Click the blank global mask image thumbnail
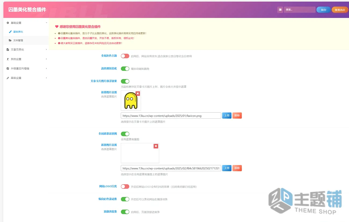This screenshot has height=222, width=349. (x=140, y=153)
